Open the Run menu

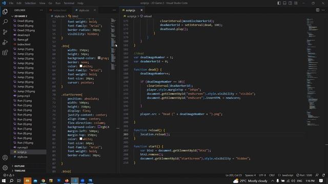coord(58,3)
